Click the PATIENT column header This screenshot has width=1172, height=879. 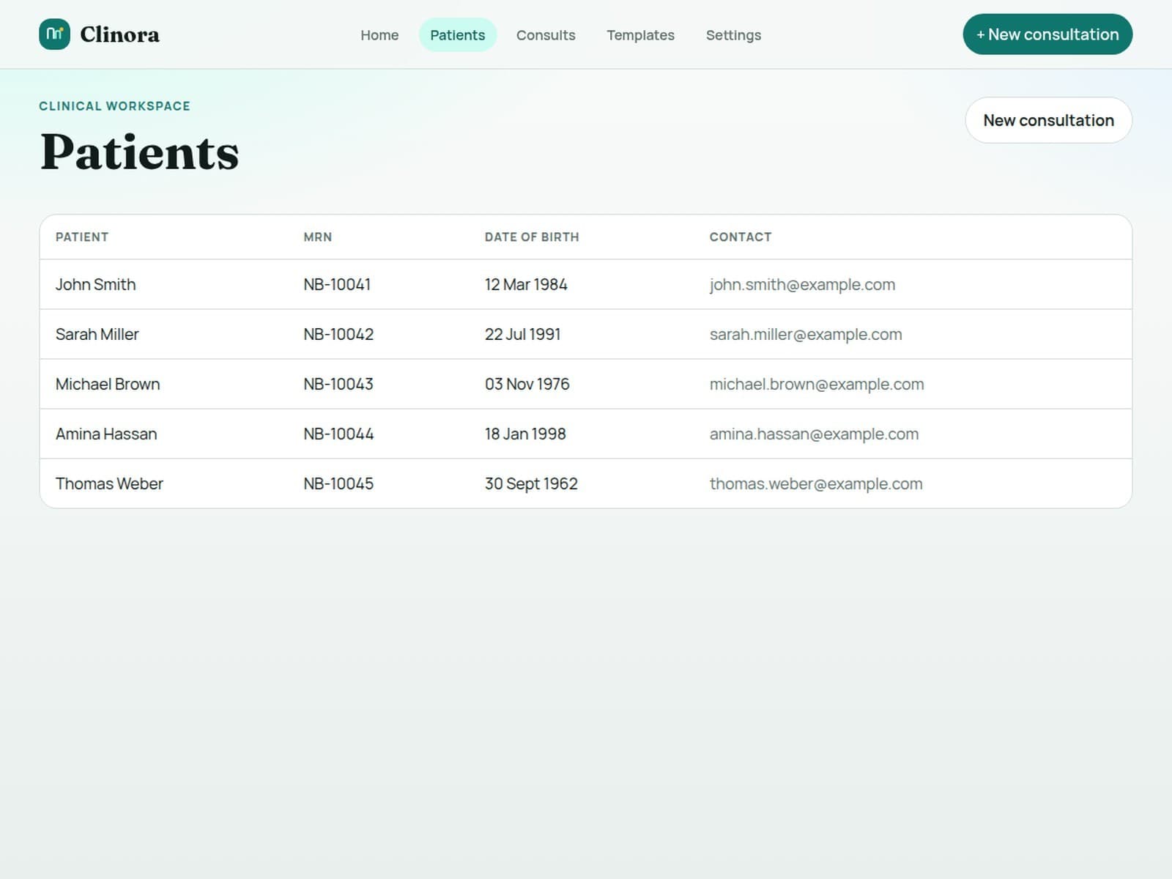click(82, 237)
